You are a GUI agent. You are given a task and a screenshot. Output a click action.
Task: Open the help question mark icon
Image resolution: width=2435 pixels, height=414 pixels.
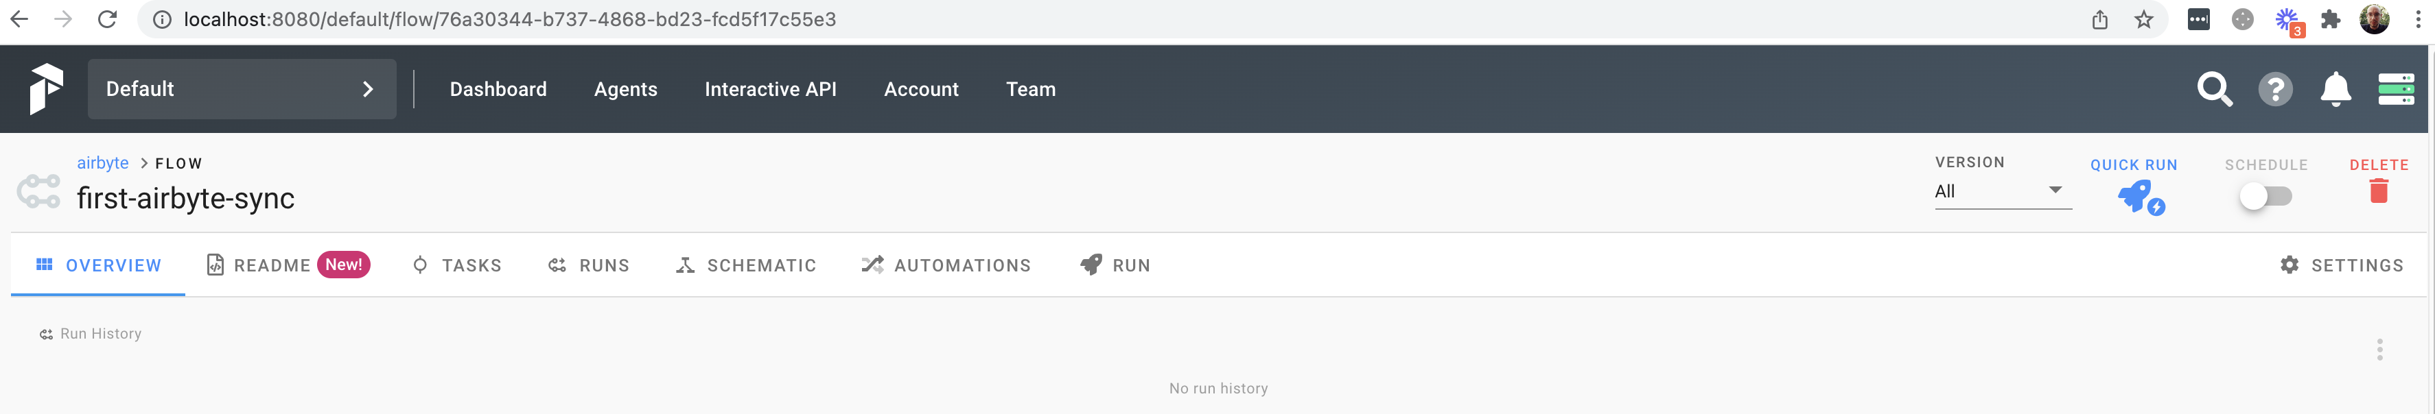point(2275,90)
